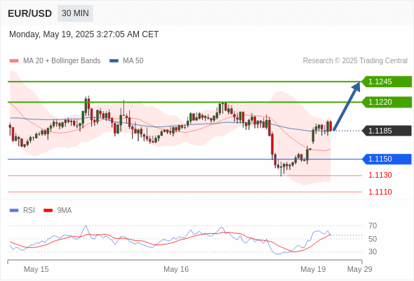Click the RSI blue legend swatch
This screenshot has height=281, width=414.
pos(14,211)
